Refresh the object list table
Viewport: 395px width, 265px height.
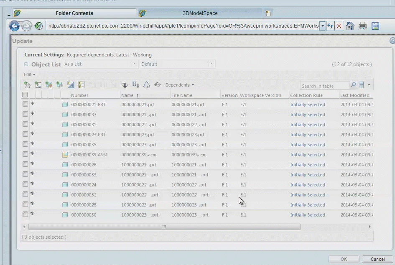tap(158, 84)
